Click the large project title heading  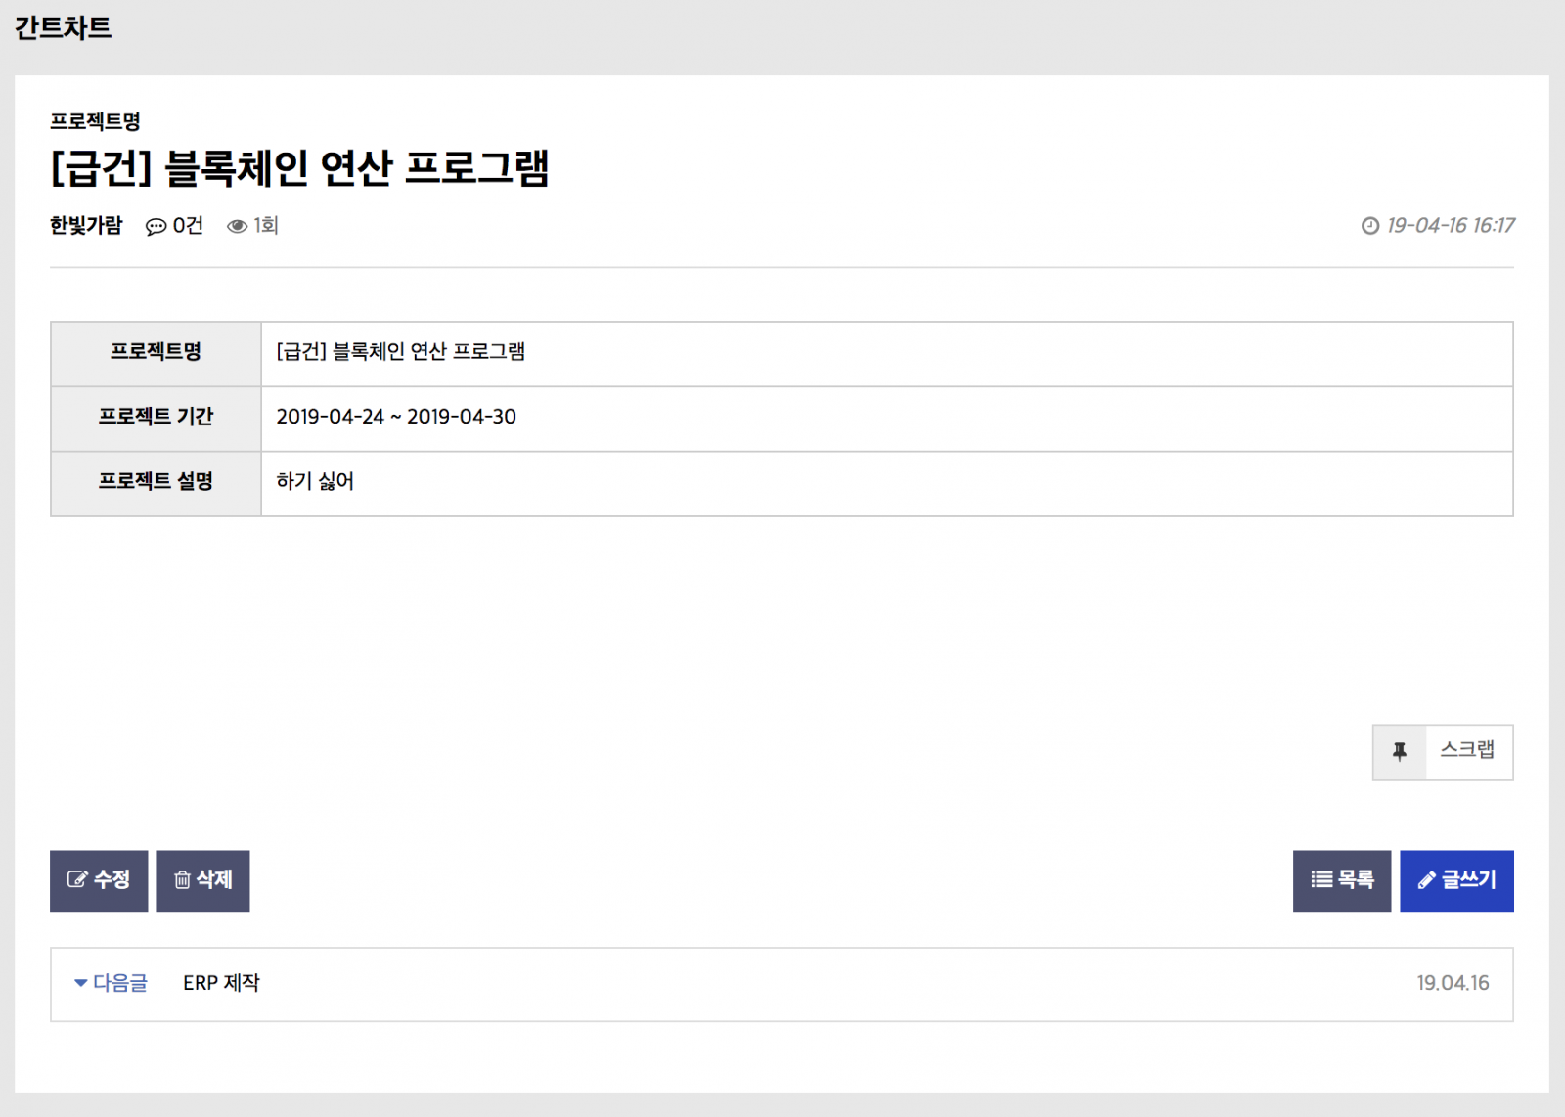299,168
